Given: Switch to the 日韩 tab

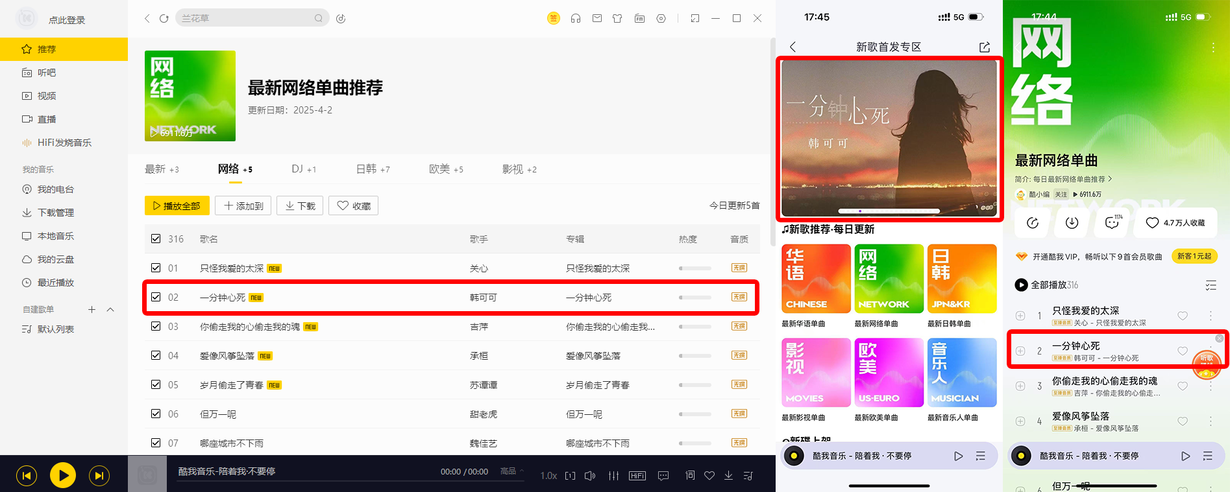Looking at the screenshot, I should [x=373, y=169].
